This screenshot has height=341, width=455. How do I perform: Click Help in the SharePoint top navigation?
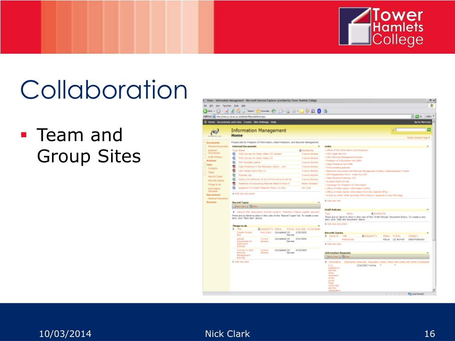pos(274,122)
